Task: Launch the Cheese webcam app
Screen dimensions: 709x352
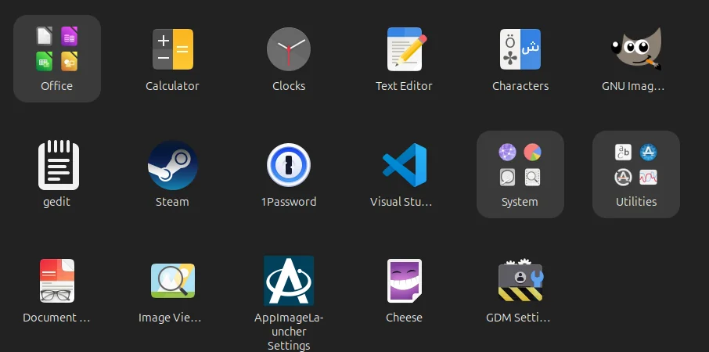Action: tap(404, 282)
